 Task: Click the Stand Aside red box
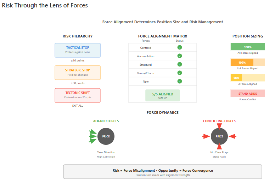point(247,93)
